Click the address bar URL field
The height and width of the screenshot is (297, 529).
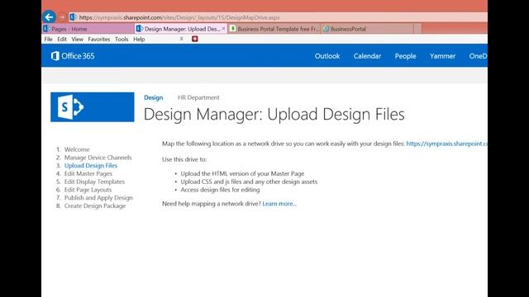pos(279,17)
